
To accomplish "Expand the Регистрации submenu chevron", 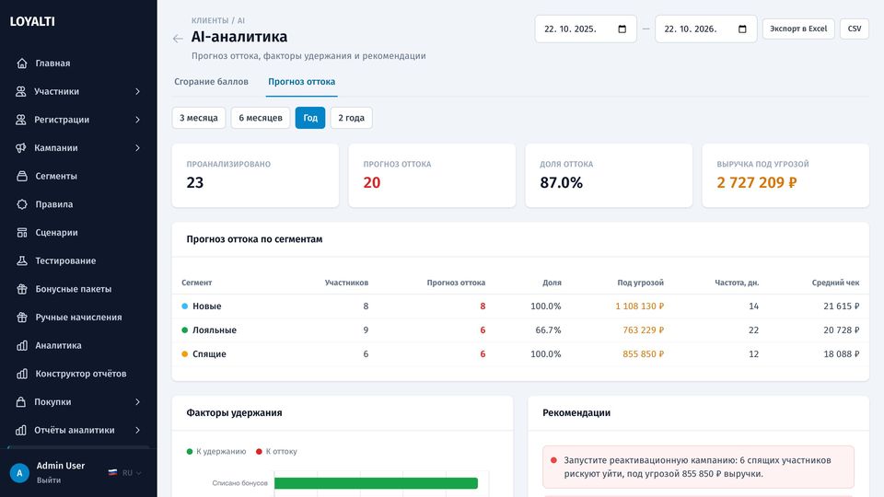I will 137,120.
